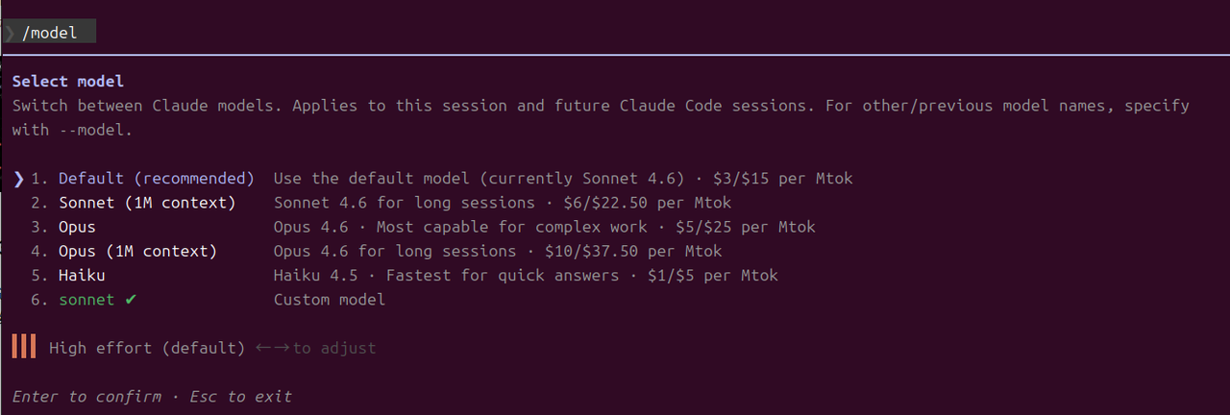This screenshot has height=415, width=1230.
Task: Select the custom sonnet model entry
Action: [86, 300]
